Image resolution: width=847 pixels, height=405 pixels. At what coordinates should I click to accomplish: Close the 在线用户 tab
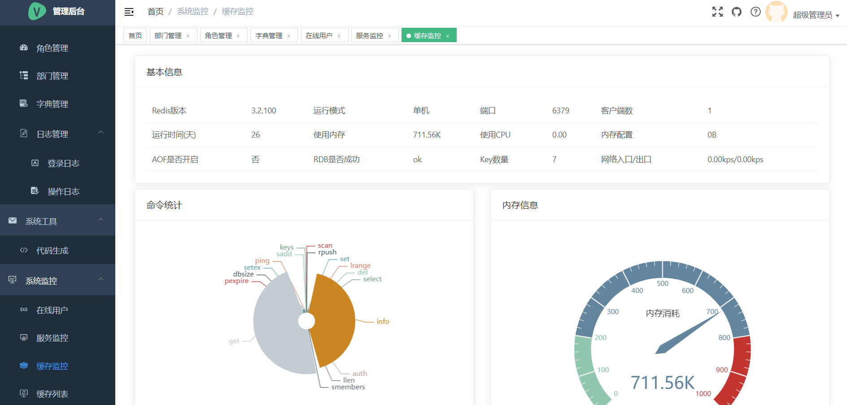point(339,36)
